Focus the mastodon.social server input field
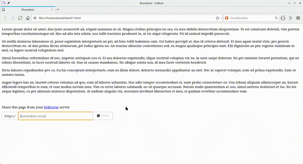Image resolution: width=303 pixels, height=164 pixels. pos(55,116)
